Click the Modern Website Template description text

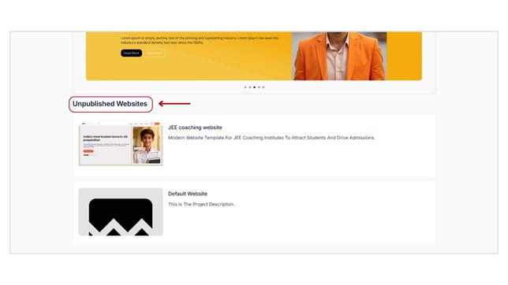pos(271,138)
